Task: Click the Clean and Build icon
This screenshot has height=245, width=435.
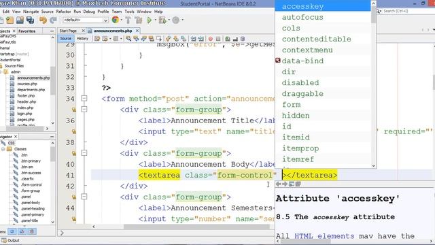Action: (139, 20)
